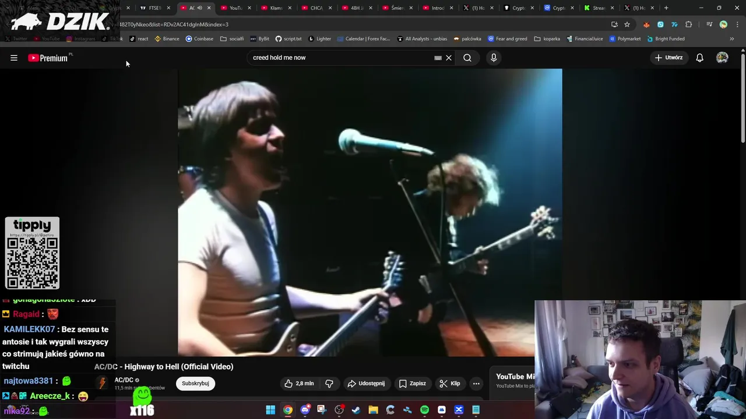Open the YouTube guide hamburger menu

pos(14,58)
